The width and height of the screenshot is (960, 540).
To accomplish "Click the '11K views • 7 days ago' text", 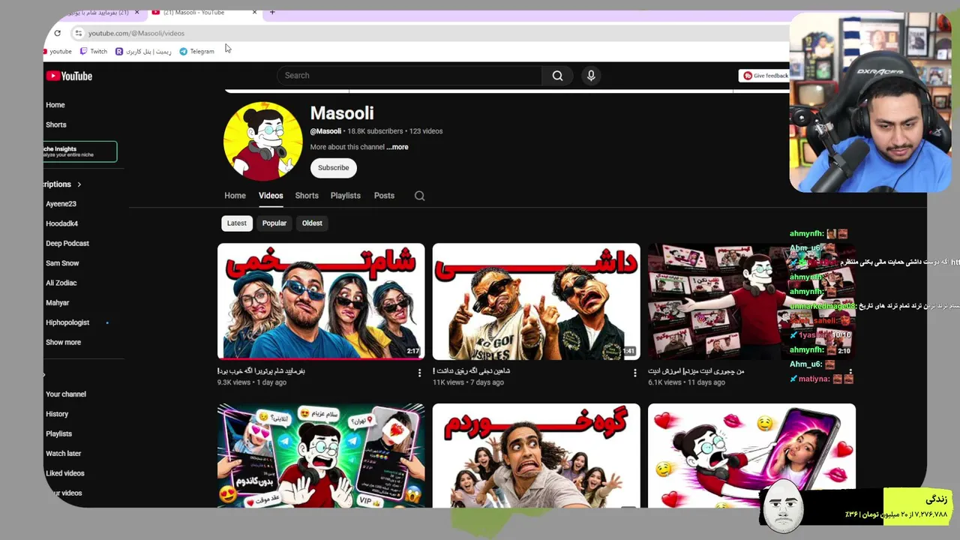I will (469, 382).
